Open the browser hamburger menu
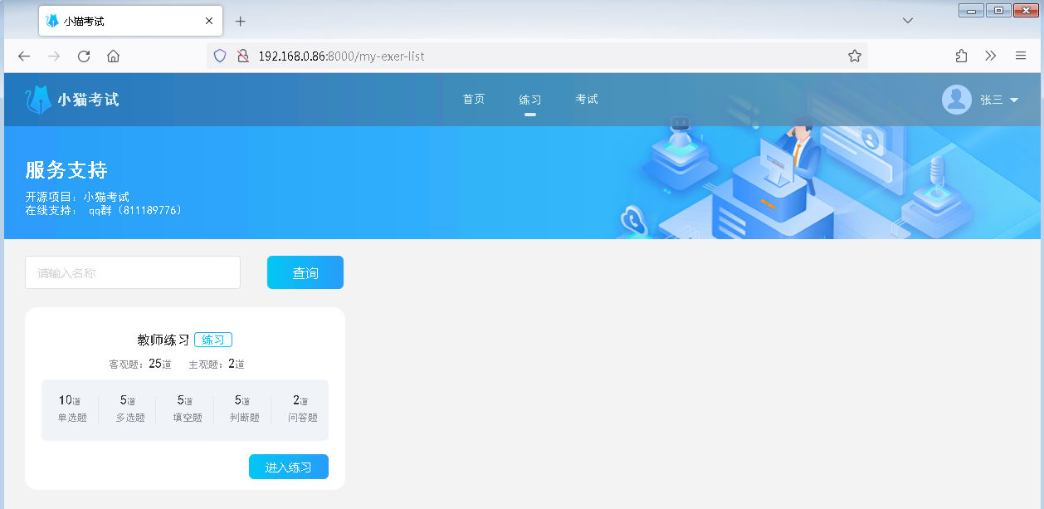Viewport: 1044px width, 509px height. pyautogui.click(x=1020, y=56)
